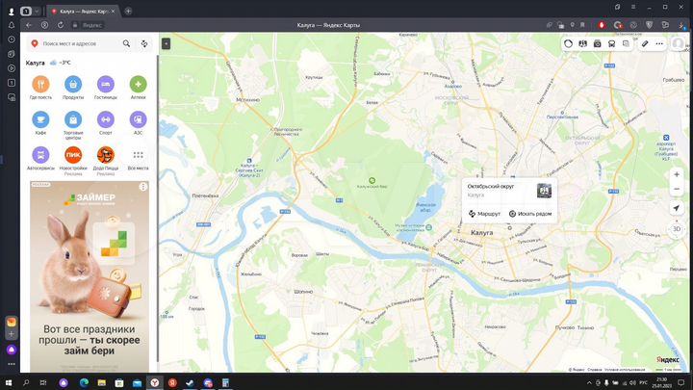
Task: Expand the tab group dropdown arrow
Action: pos(37,11)
